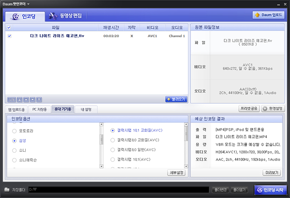Click the preset list scrollbar up arrow
The image size is (290, 198).
tap(186, 124)
